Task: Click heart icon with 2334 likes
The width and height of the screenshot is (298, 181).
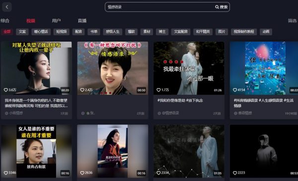Action: click(158, 173)
